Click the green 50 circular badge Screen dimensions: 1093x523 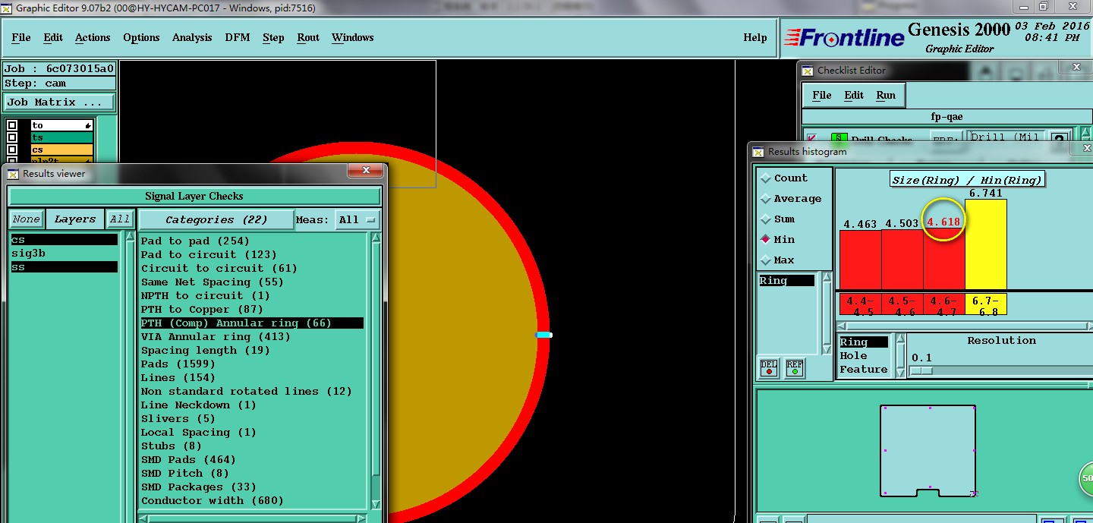(x=1086, y=479)
